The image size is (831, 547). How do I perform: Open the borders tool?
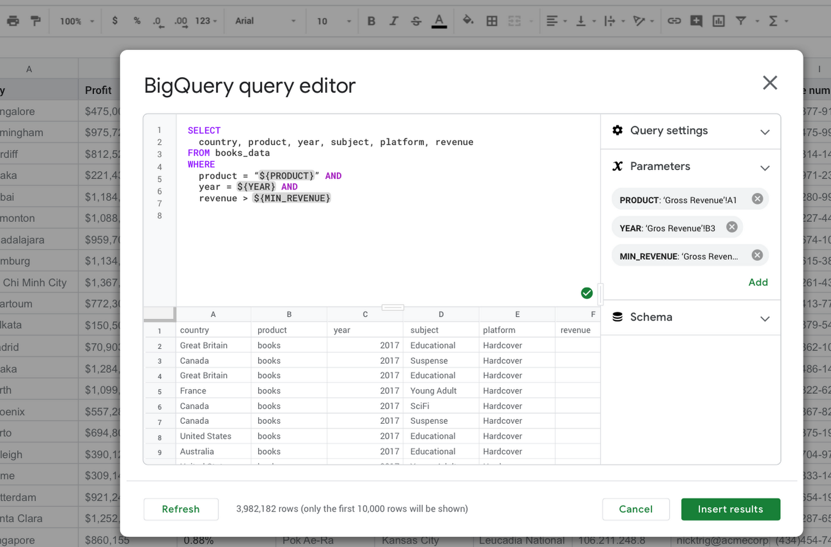coord(492,21)
